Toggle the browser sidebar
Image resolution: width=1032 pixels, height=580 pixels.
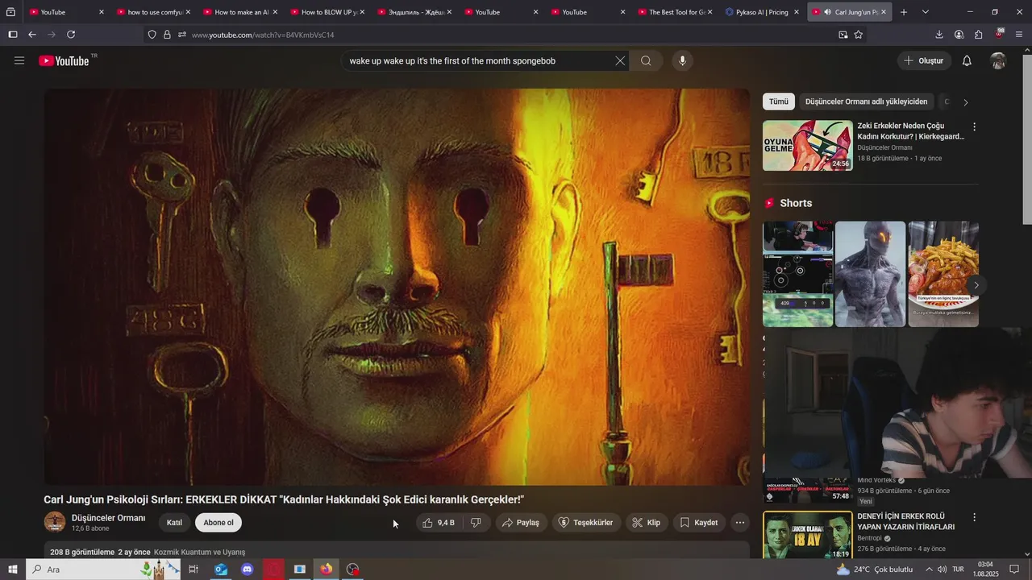[12, 35]
